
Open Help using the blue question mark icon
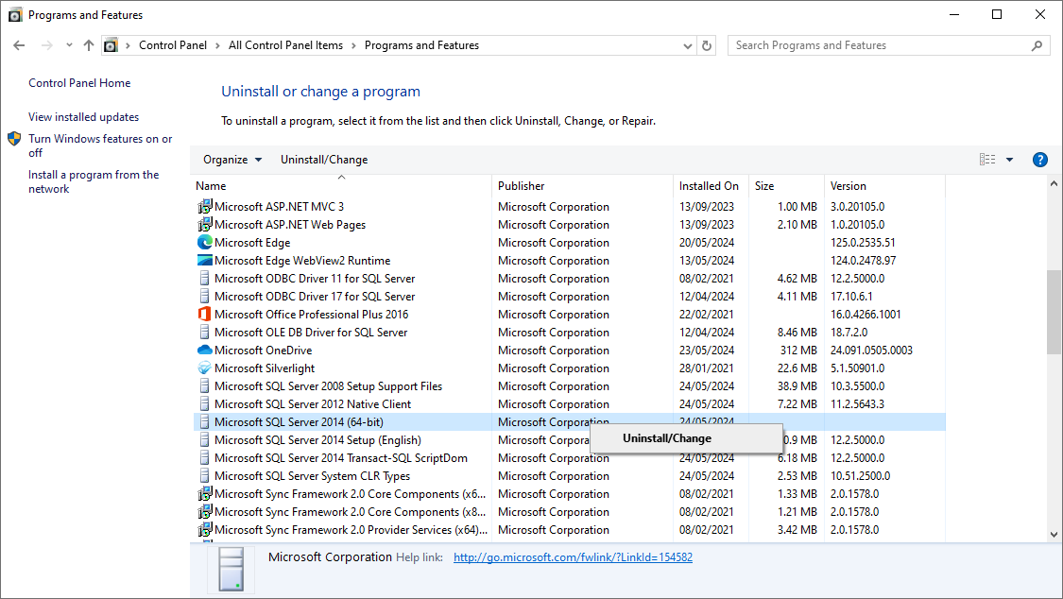pyautogui.click(x=1039, y=159)
